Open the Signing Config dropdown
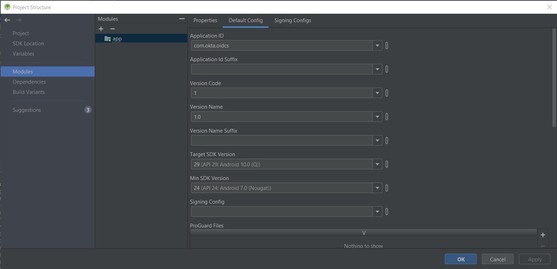The width and height of the screenshot is (557, 269). [377, 212]
